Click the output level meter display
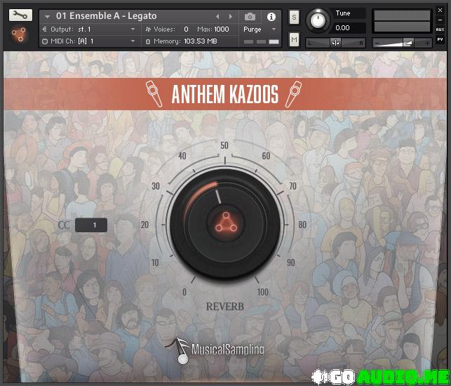Screen dimensions: 451x386 [402, 21]
